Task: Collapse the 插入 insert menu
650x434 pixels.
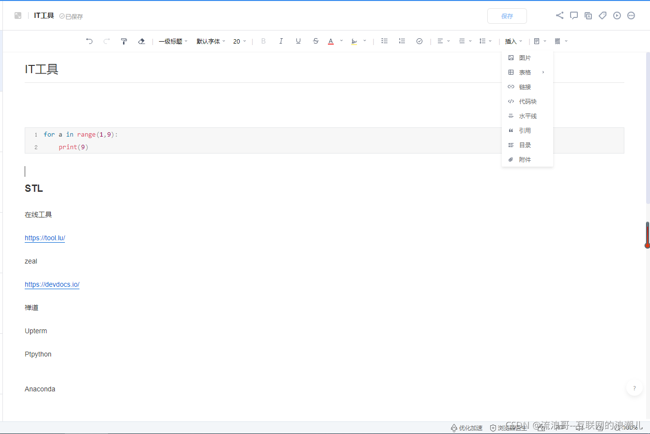Action: (514, 41)
